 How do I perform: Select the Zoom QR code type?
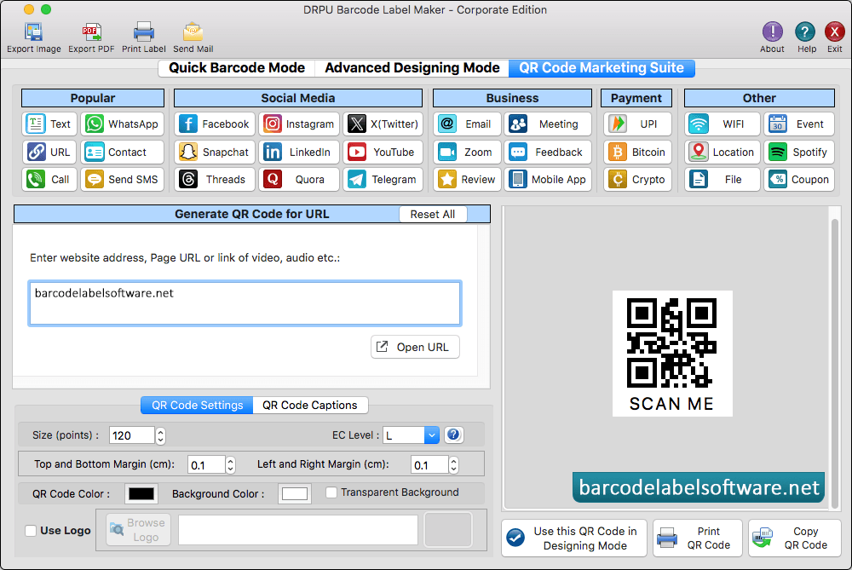pos(467,153)
